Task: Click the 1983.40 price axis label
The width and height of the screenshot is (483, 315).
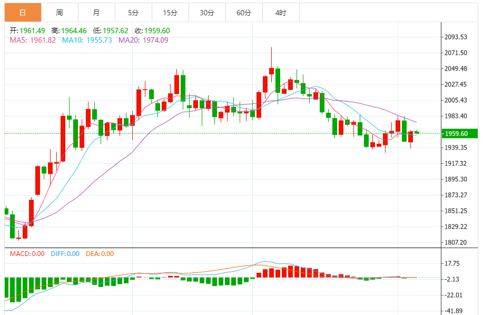Action: 456,116
